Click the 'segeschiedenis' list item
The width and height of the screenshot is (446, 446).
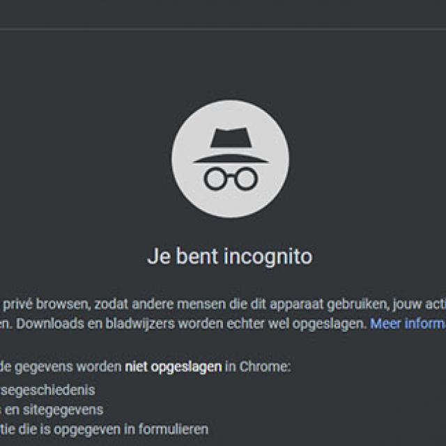click(47, 390)
